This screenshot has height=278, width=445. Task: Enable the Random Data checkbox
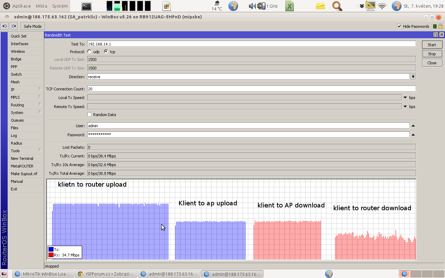coord(89,114)
